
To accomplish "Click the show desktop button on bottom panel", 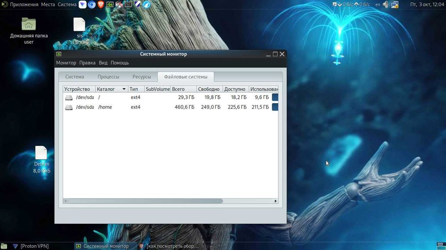I will 4,246.
